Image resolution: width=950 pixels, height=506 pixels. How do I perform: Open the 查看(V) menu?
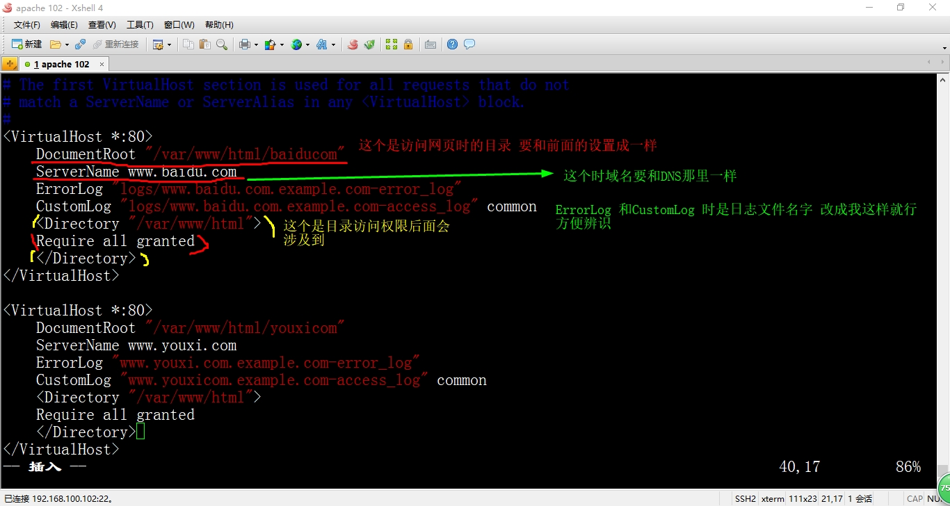pos(102,25)
